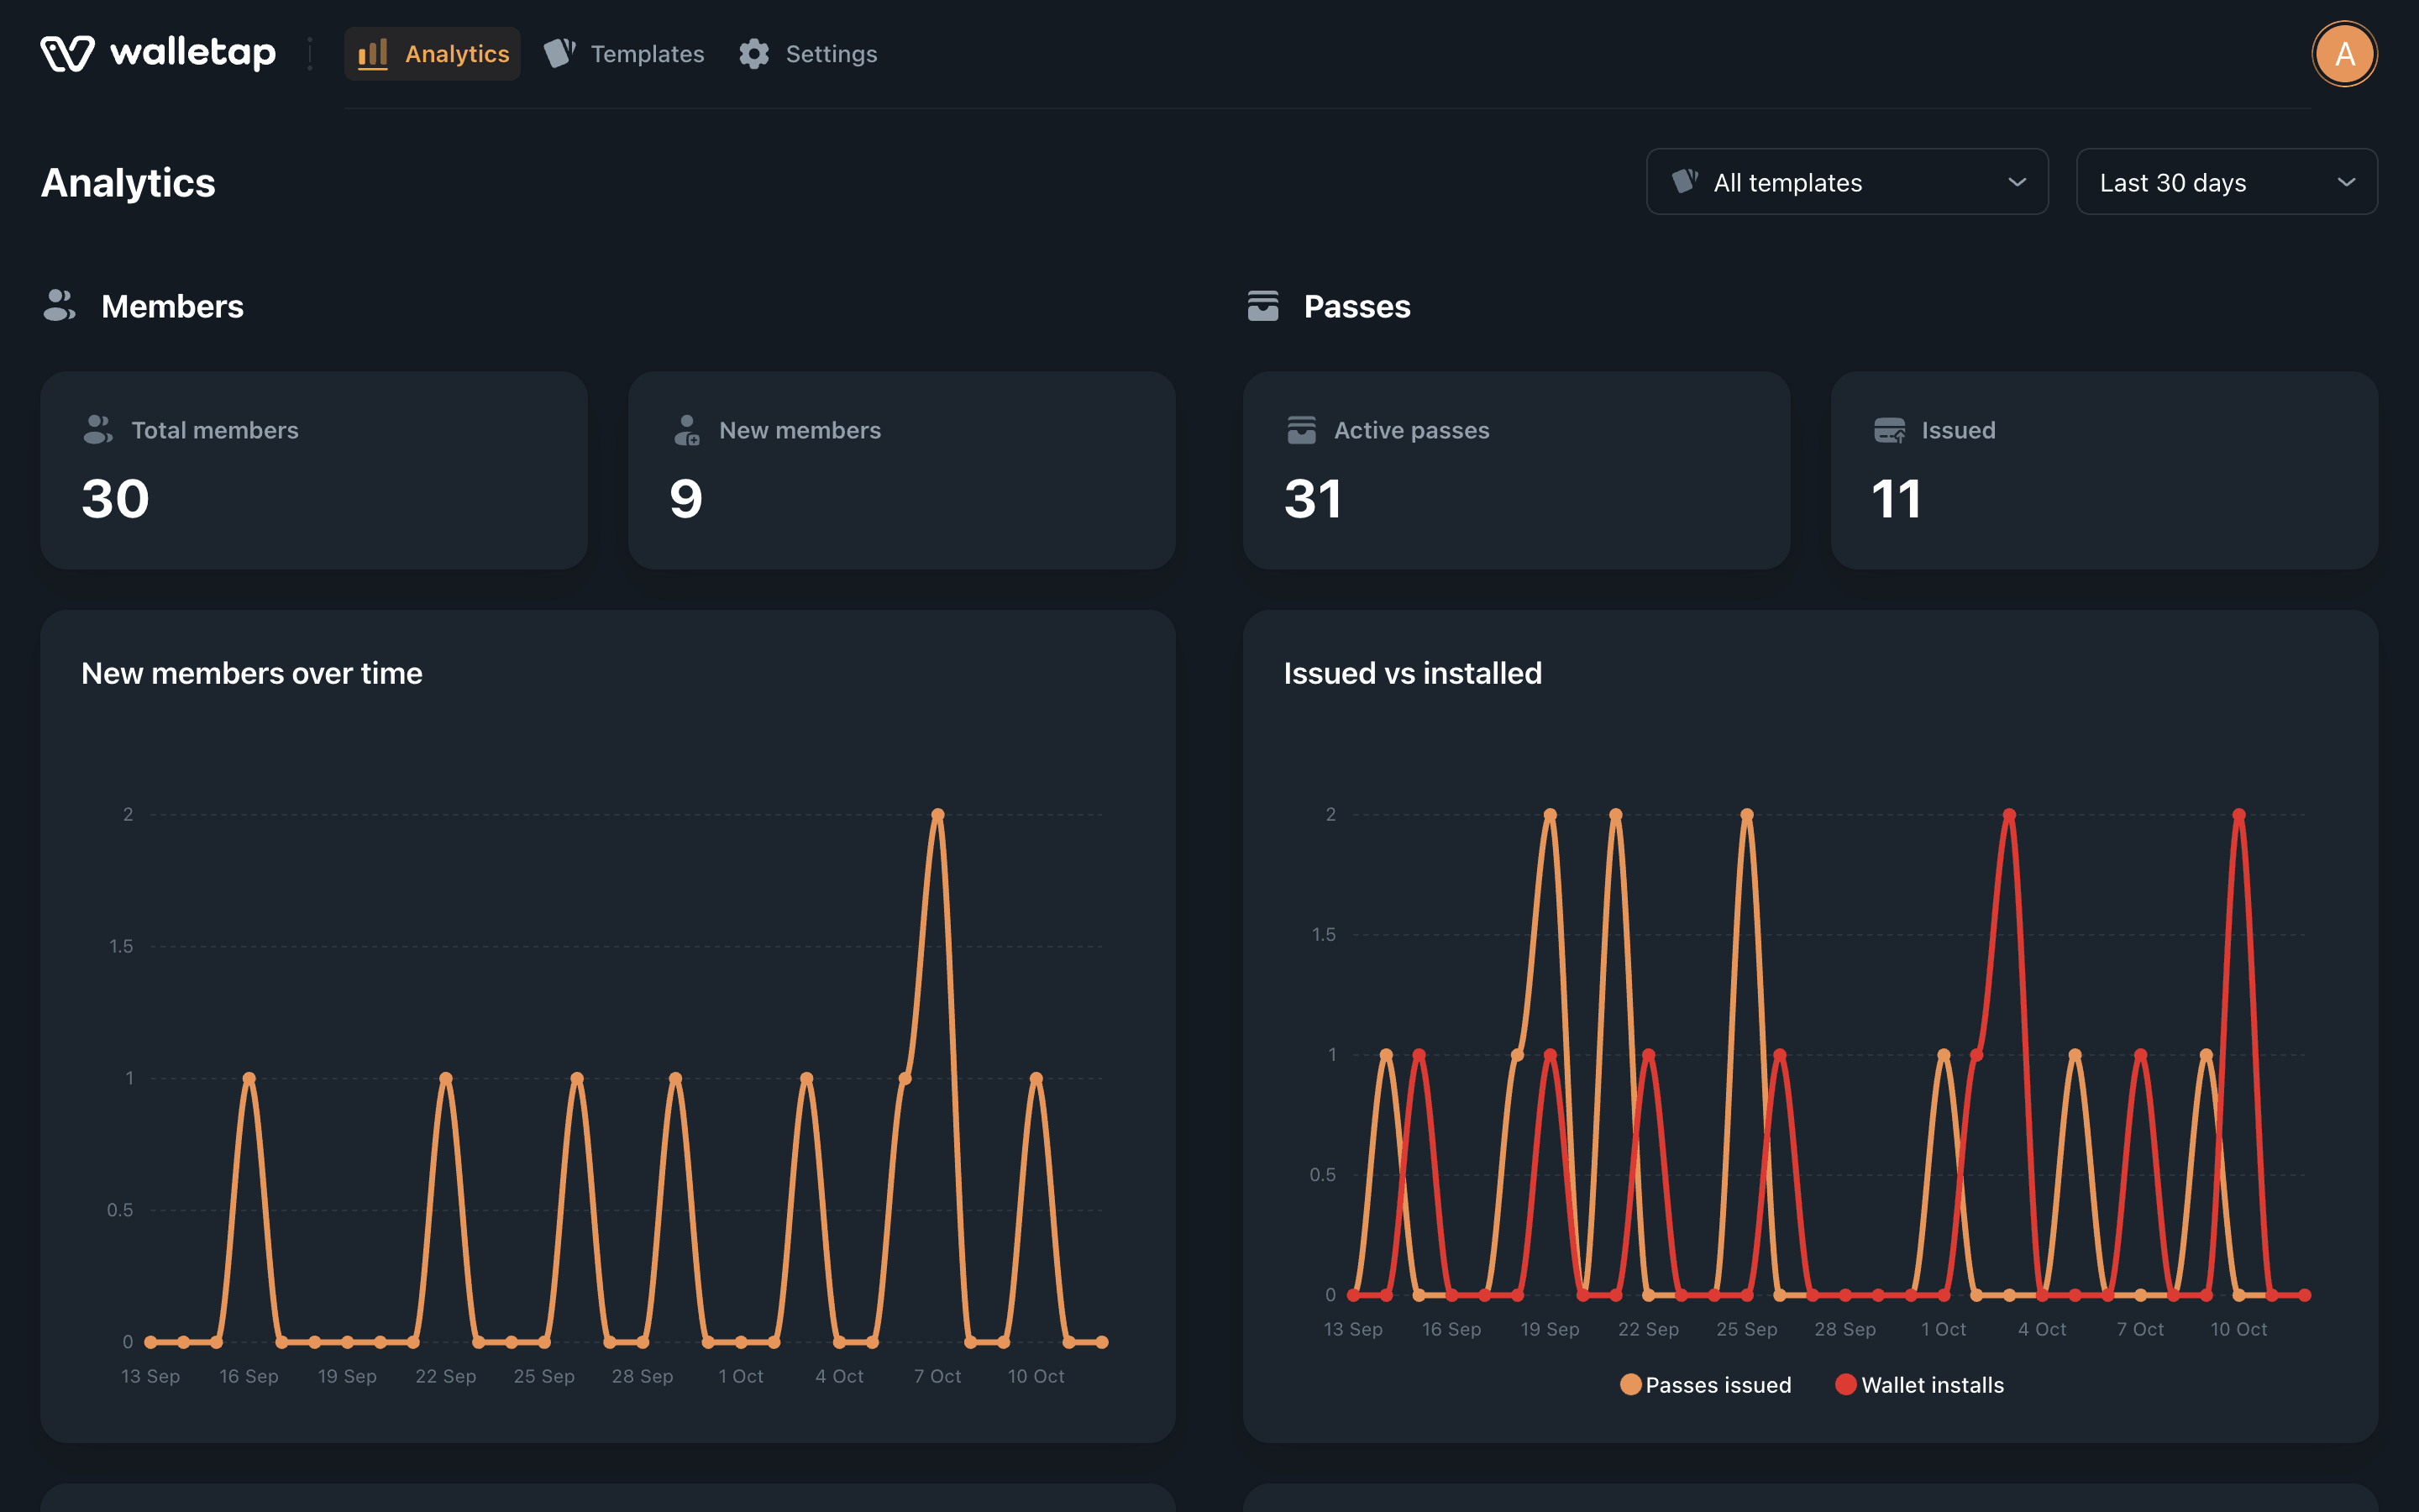Click the chevron of All templates selector
This screenshot has width=2419, height=1512.
2018,182
